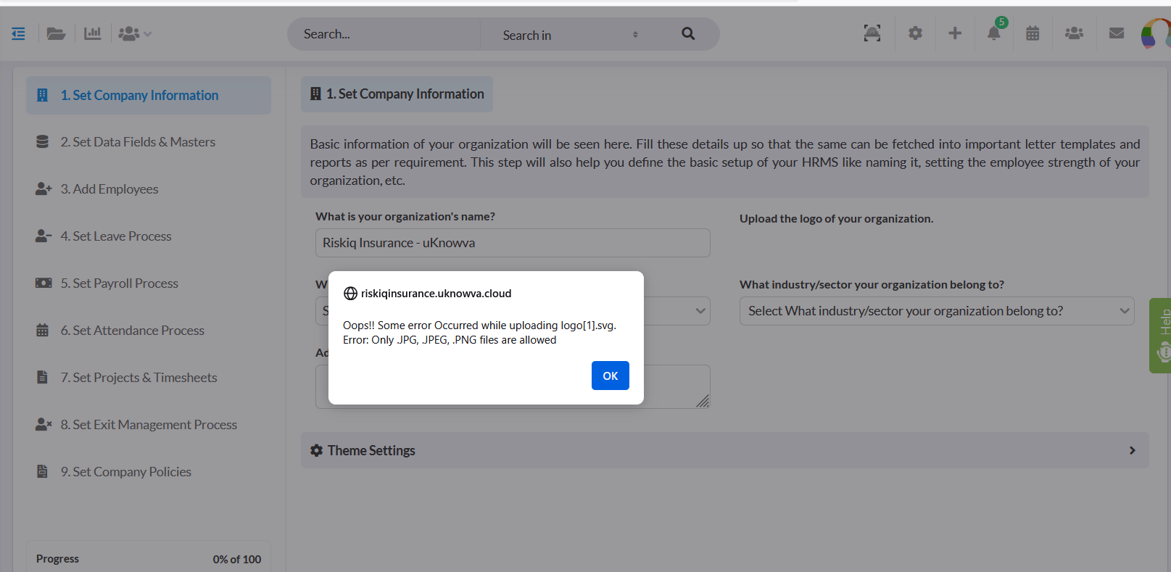
Task: Click the database icon beside Data Fields
Action: coord(43,142)
